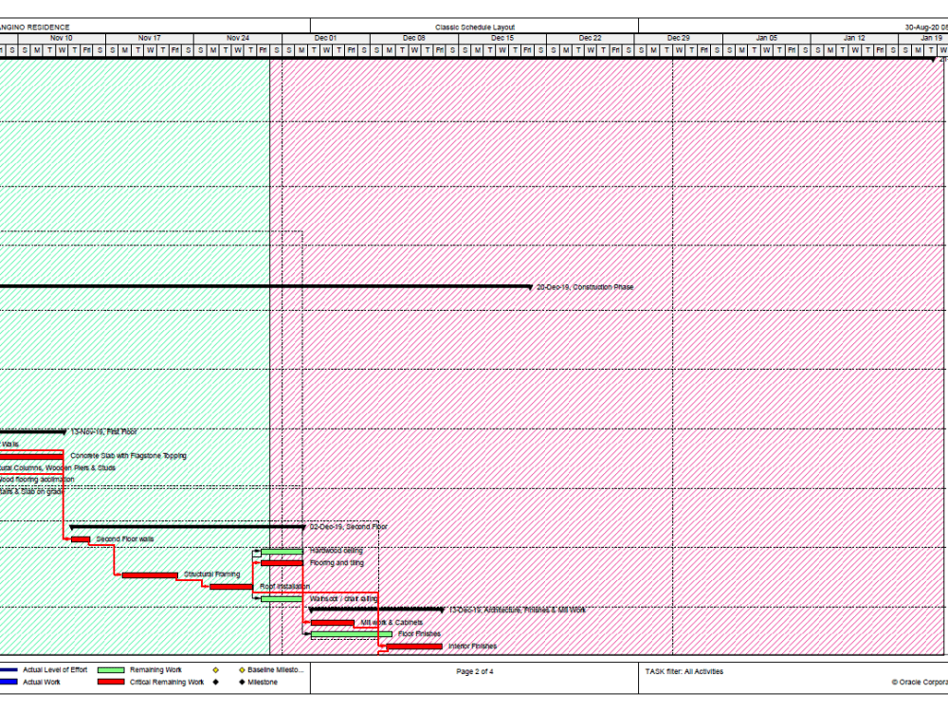
Task: Click the 'Milestone' legend label
Action: pyautogui.click(x=263, y=682)
